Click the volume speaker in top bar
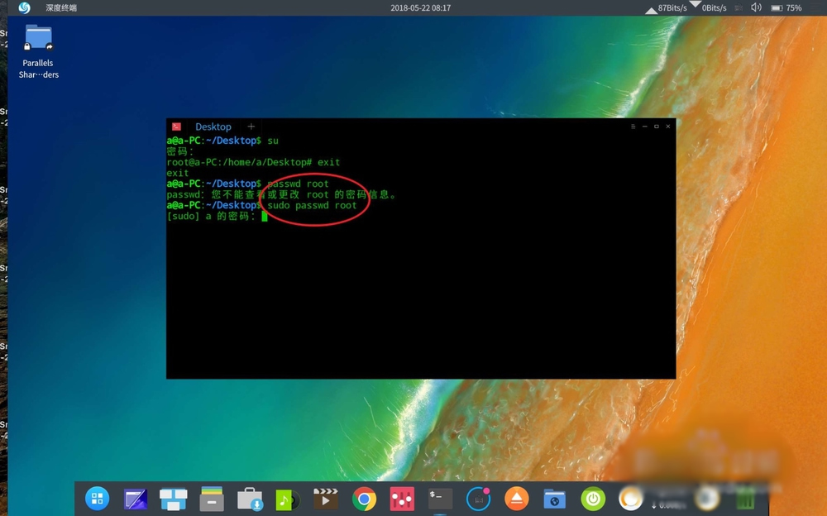This screenshot has width=827, height=516. pos(756,7)
